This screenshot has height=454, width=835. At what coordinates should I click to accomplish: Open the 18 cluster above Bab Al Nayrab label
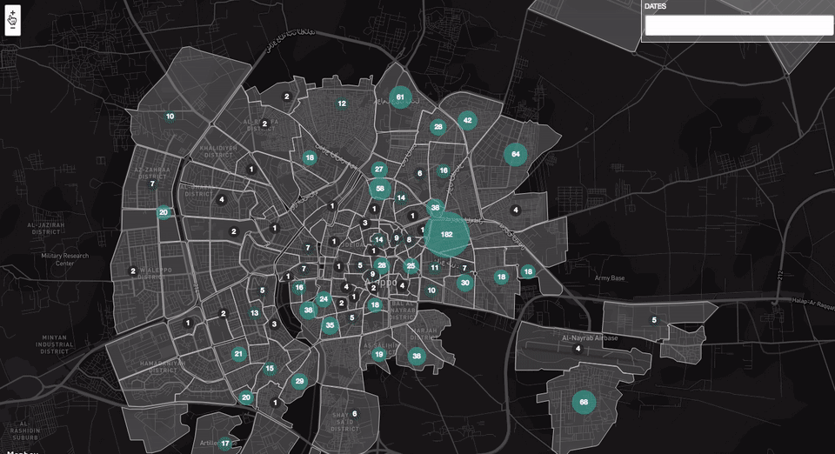tap(375, 305)
